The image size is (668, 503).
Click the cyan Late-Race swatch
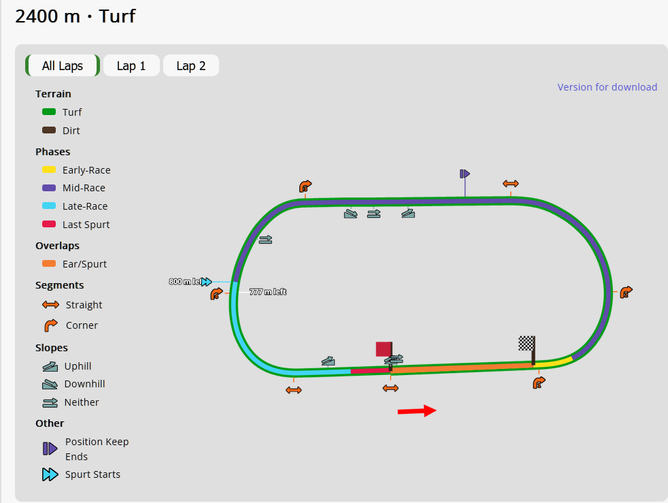[x=49, y=206]
